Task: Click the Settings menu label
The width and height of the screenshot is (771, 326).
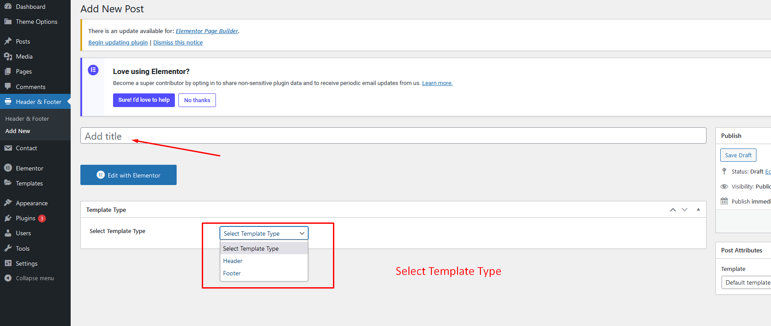Action: 26,263
